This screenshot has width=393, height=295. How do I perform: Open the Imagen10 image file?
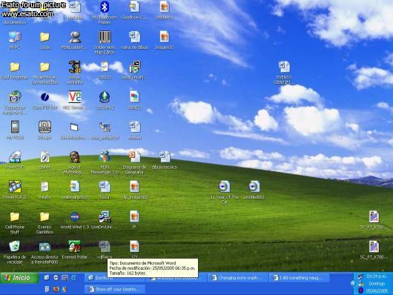[165, 37]
